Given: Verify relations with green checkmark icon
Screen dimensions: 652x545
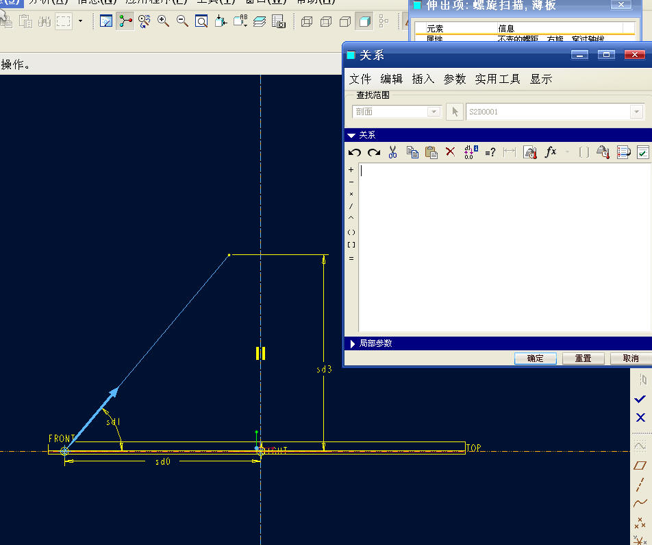Looking at the screenshot, I should pos(642,152).
